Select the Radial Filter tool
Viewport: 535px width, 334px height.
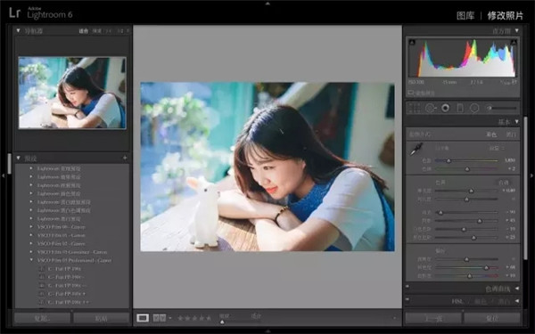tap(474, 109)
